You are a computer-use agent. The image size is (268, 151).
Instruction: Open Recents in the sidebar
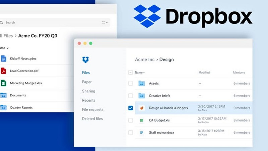88,100
